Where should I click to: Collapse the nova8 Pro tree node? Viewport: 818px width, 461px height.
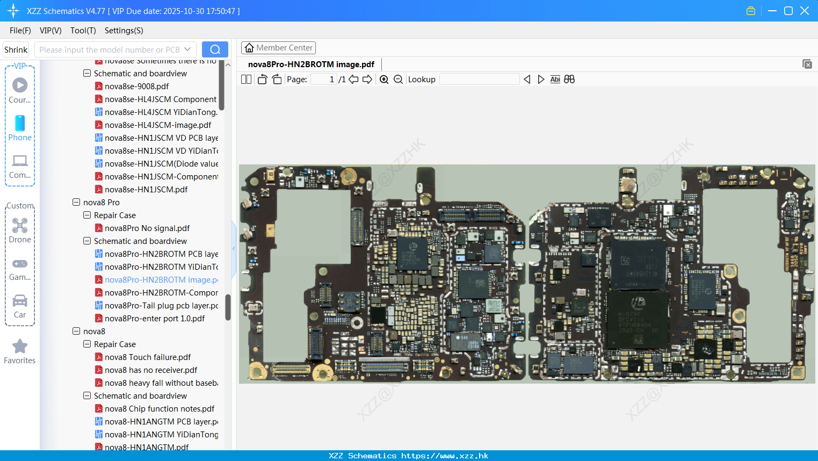point(76,203)
